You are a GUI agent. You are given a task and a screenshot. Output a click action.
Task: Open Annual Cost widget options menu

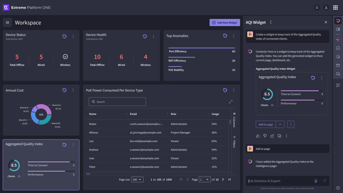click(73, 90)
